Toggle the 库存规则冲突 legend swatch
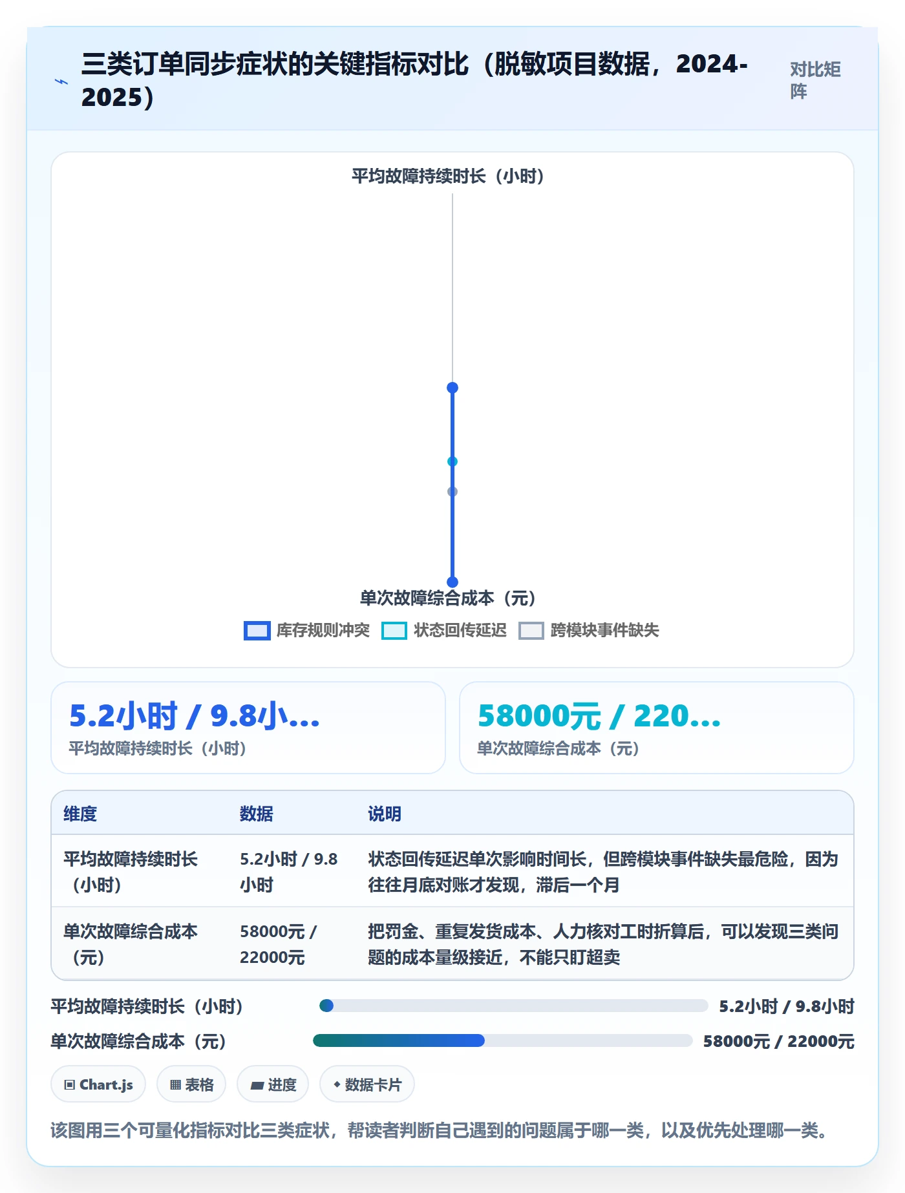 (x=257, y=631)
